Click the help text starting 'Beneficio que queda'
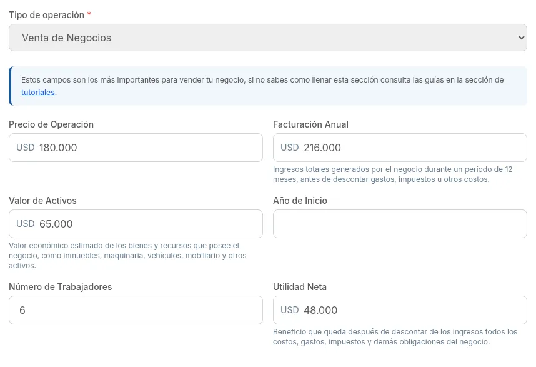The image size is (536, 367). pos(395,336)
